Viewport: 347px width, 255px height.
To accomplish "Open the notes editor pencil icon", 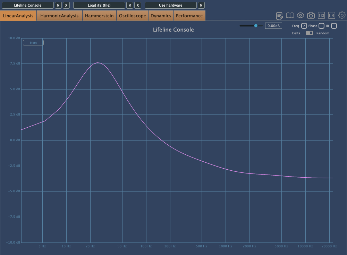I will click(x=279, y=16).
